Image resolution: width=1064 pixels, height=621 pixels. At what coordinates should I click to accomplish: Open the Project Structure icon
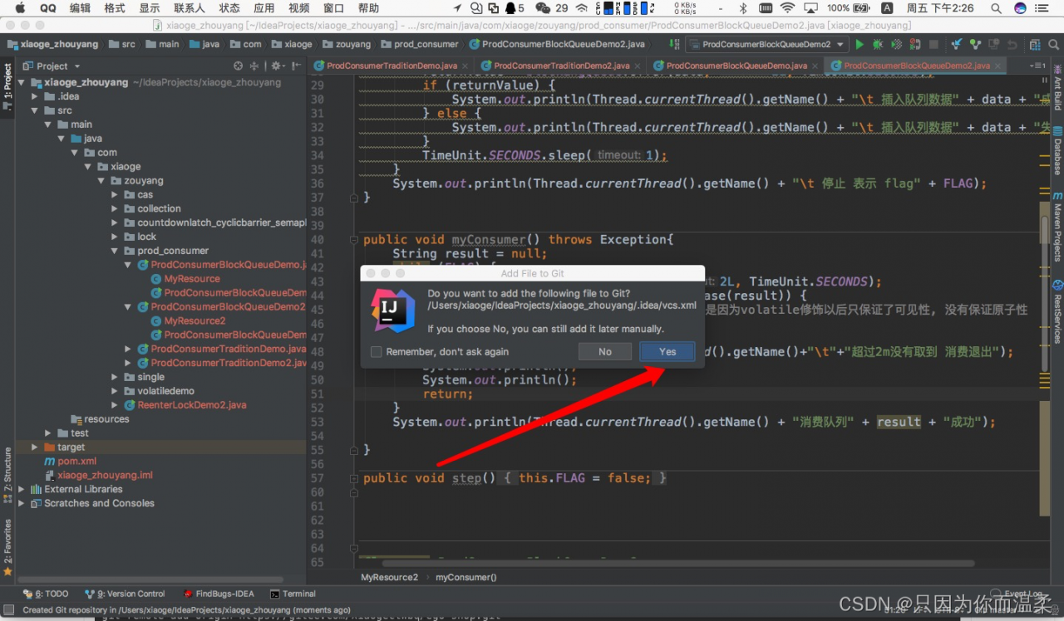pyautogui.click(x=1034, y=44)
